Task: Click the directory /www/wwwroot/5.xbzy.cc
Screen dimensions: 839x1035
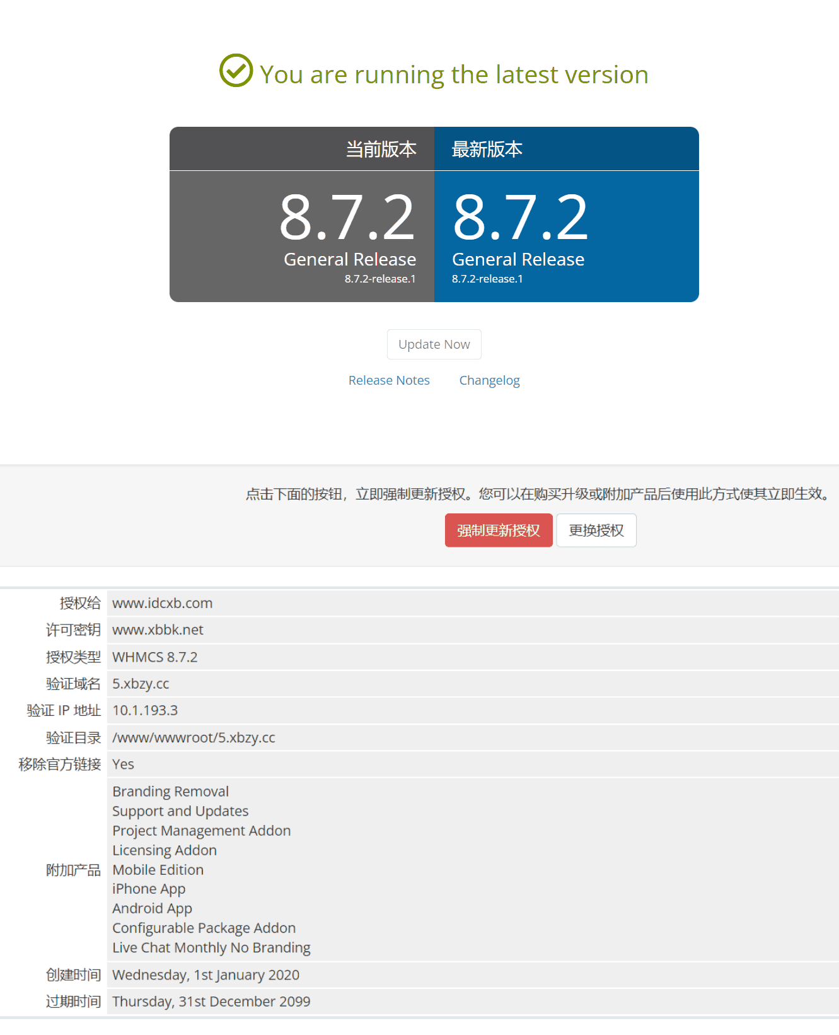Action: (x=194, y=737)
